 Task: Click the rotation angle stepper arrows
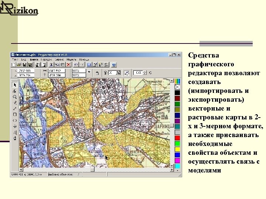click(145, 73)
